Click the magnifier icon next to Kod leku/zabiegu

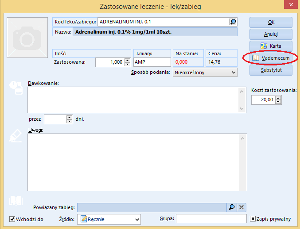click(233, 22)
